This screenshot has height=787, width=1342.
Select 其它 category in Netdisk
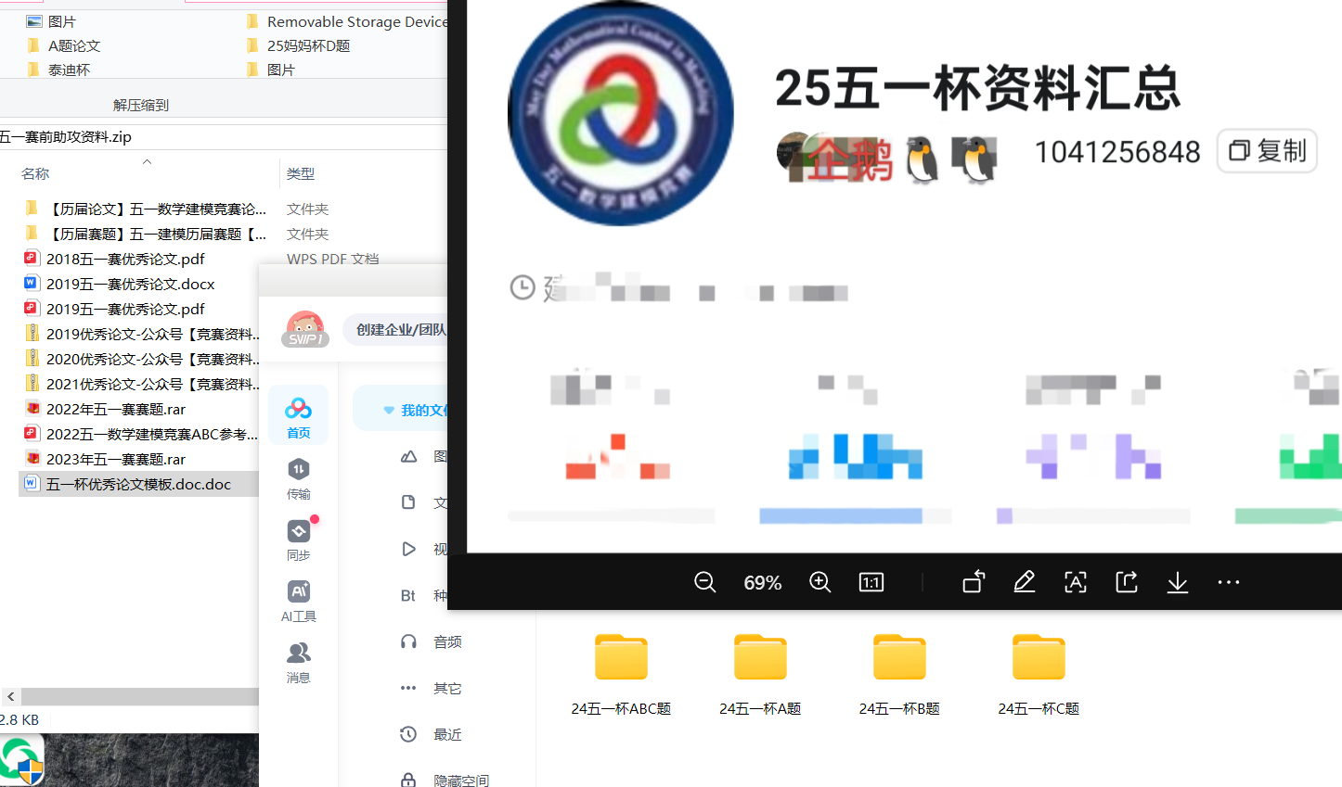447,688
